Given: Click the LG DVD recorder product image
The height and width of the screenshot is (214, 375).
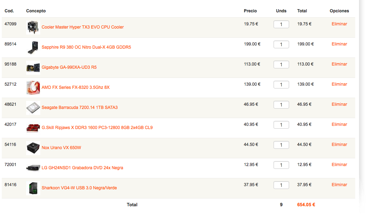Looking at the screenshot, I should click(x=33, y=168).
